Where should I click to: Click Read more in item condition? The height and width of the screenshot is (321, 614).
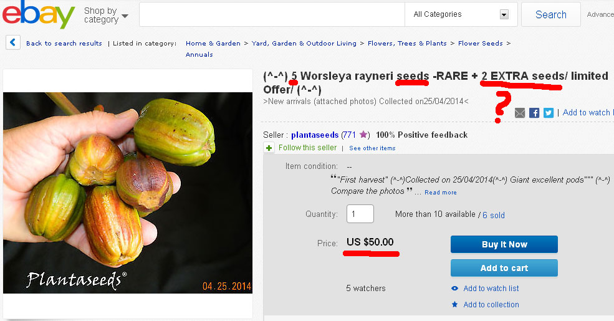pyautogui.click(x=441, y=193)
